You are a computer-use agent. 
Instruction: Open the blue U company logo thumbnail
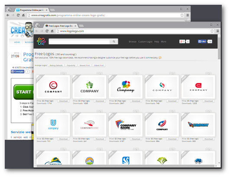coord(53,125)
